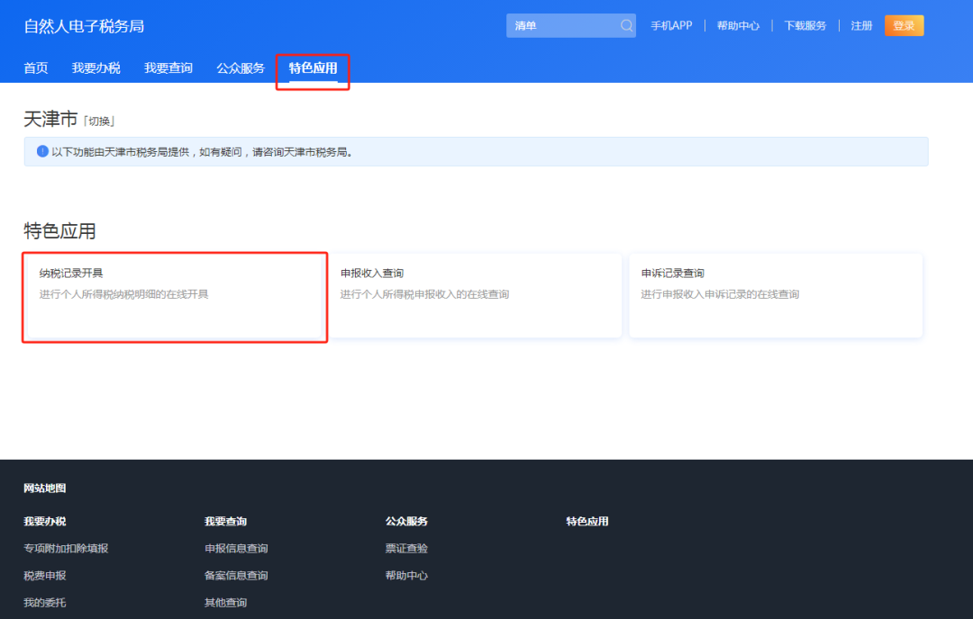Click 特色应用 heading in the site map
Image resolution: width=973 pixels, height=619 pixels.
(587, 521)
